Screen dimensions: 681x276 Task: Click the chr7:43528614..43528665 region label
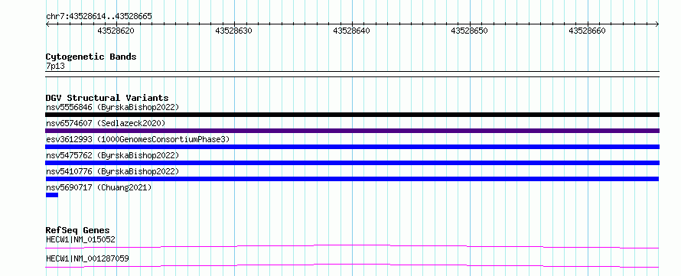(99, 17)
